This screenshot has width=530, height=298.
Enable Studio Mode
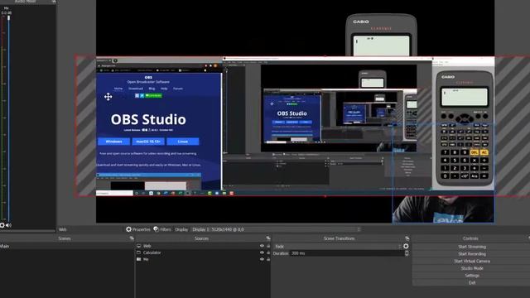click(x=472, y=268)
